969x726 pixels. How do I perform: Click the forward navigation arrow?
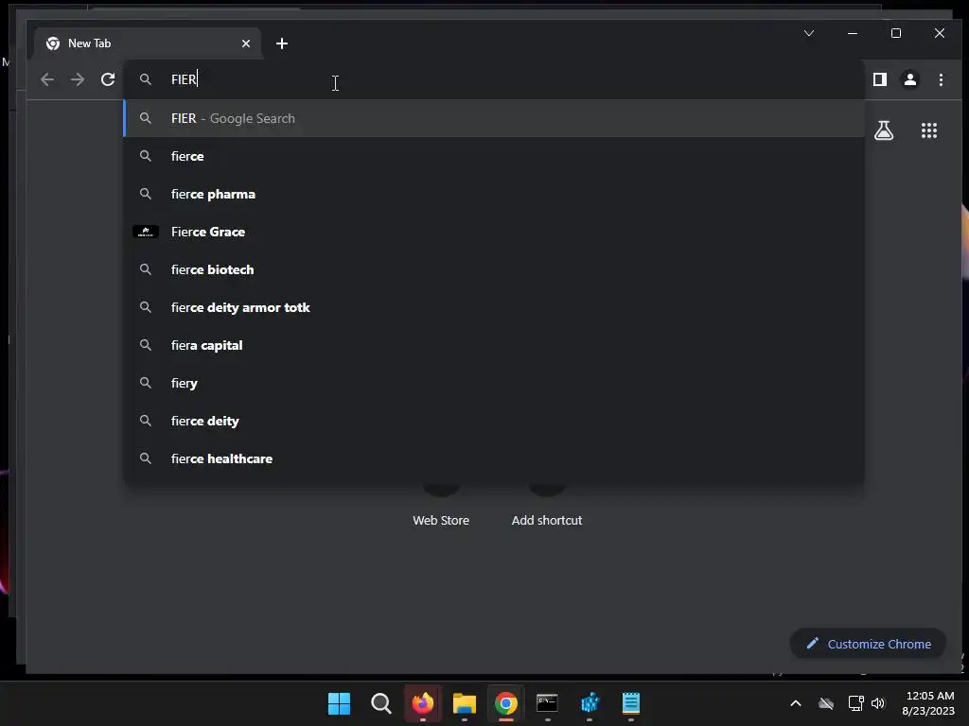click(78, 79)
